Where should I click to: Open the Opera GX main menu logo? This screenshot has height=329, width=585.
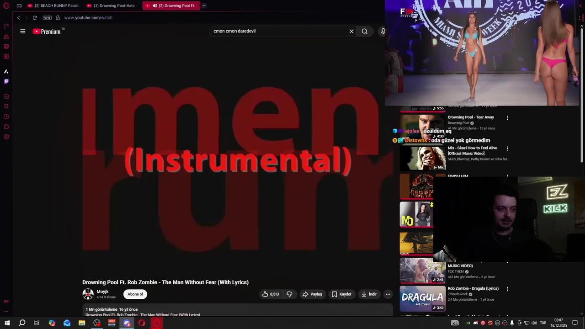[x=6, y=5]
